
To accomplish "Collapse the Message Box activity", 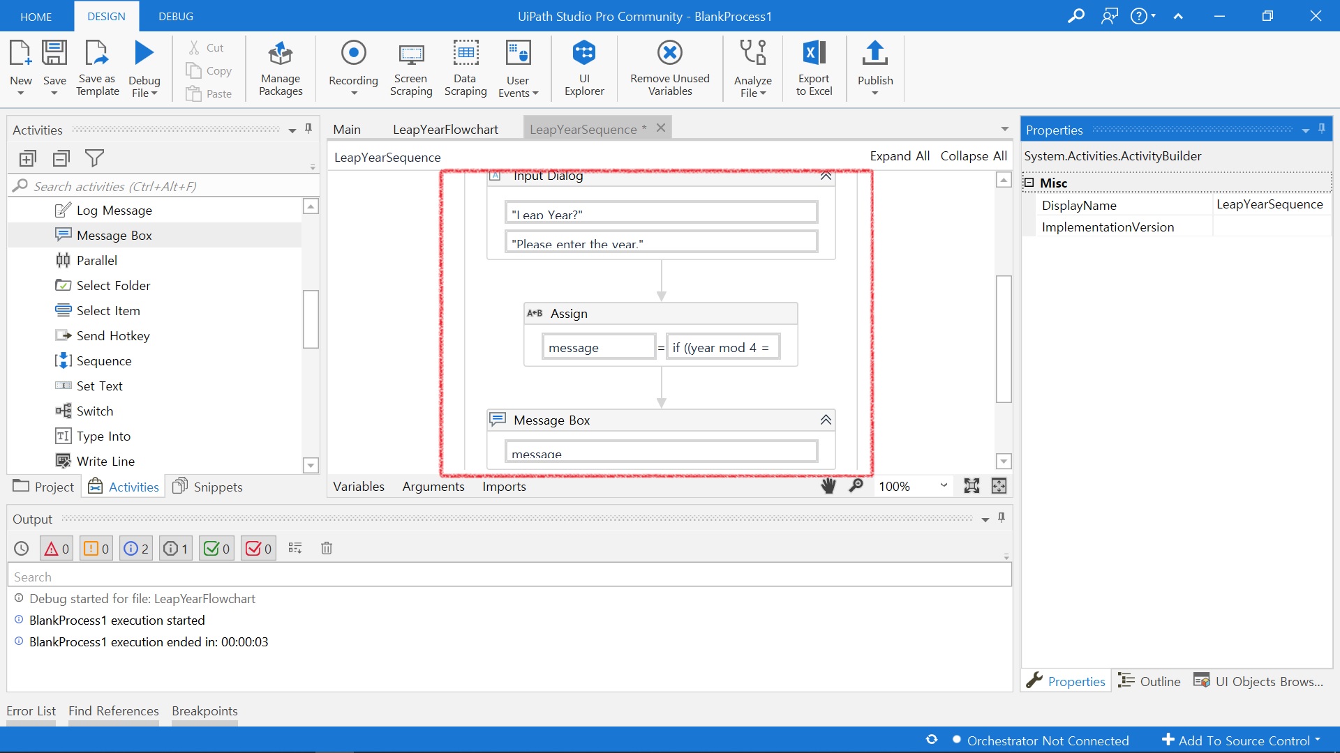I will click(x=826, y=420).
